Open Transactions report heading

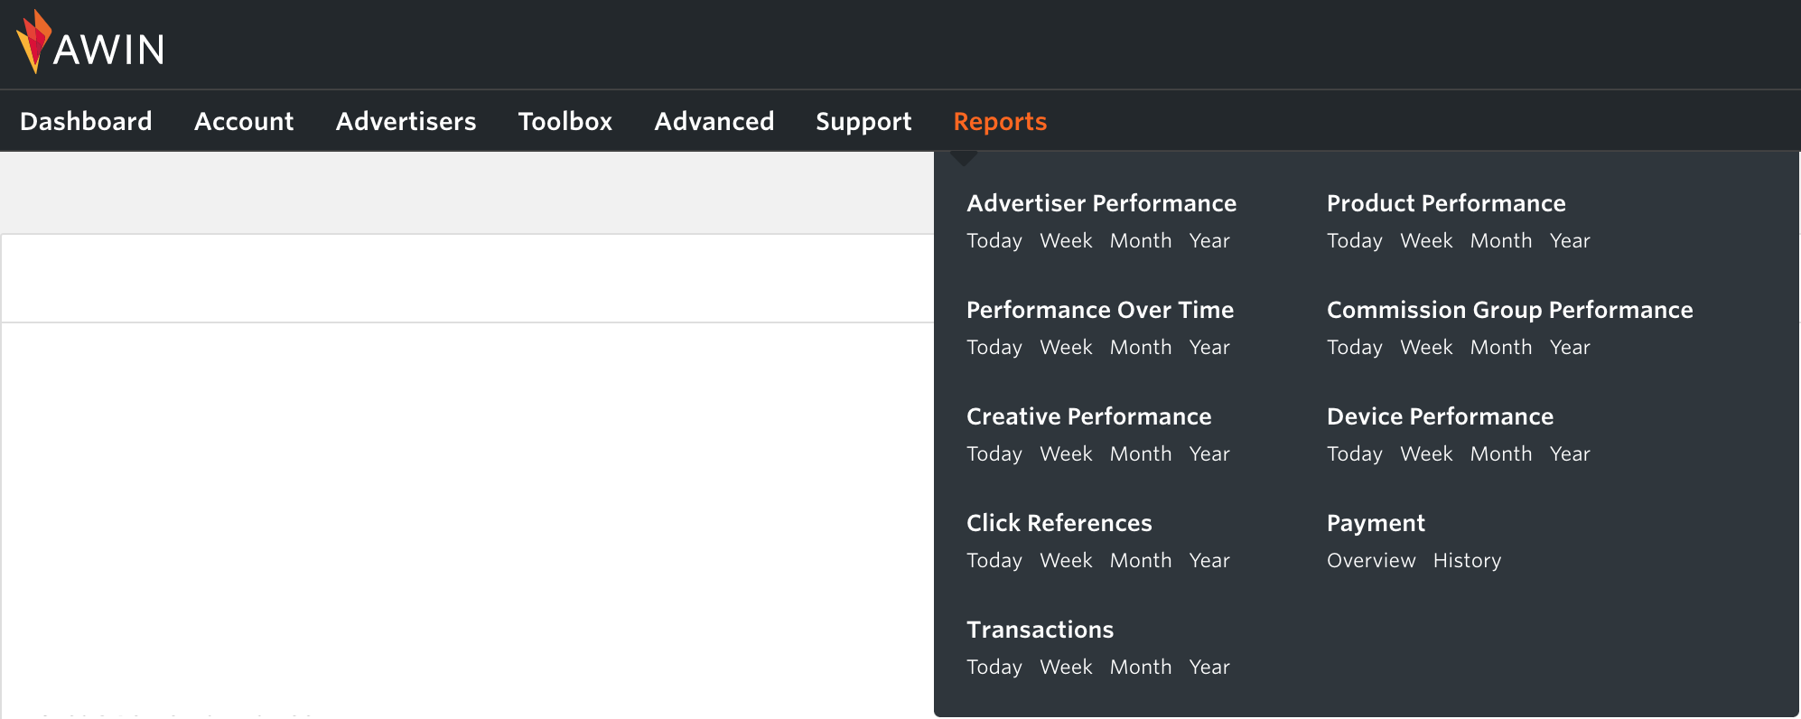pyautogui.click(x=1040, y=630)
